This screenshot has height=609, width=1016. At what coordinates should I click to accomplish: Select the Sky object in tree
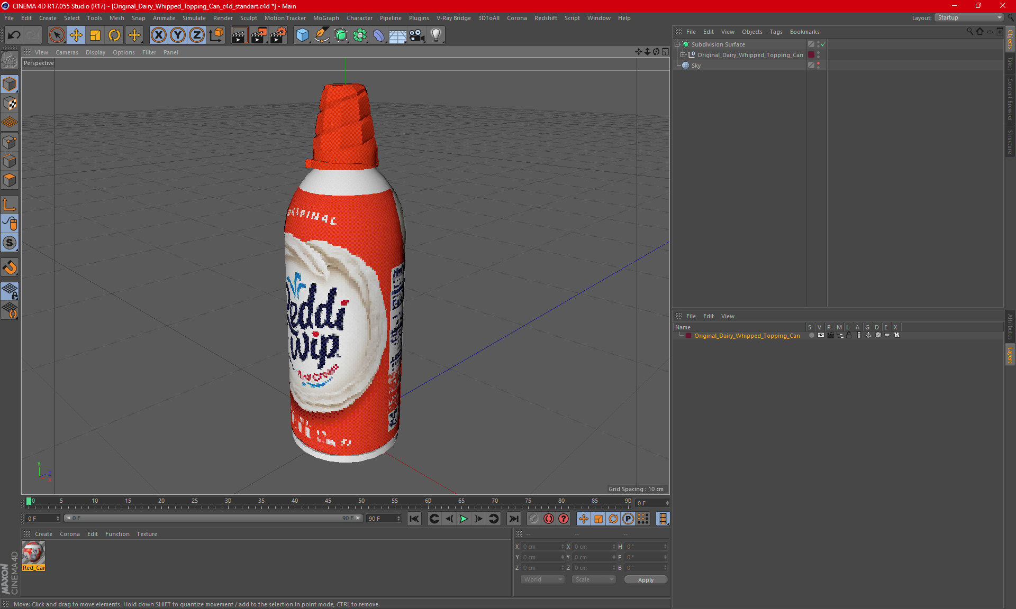[696, 66]
